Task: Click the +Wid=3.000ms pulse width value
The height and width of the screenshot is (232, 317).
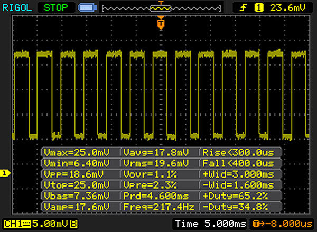Action: click(x=238, y=174)
